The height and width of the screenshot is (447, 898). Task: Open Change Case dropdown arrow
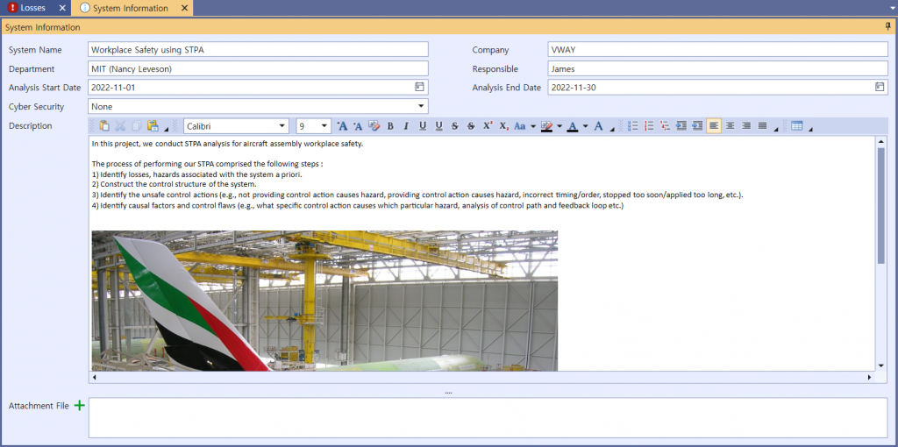(x=533, y=126)
